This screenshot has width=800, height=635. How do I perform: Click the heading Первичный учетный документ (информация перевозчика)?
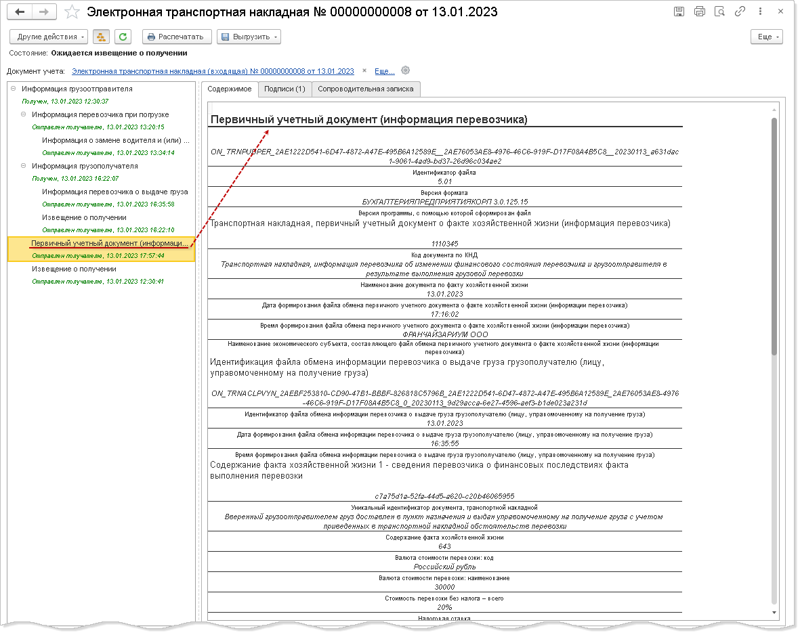click(369, 119)
